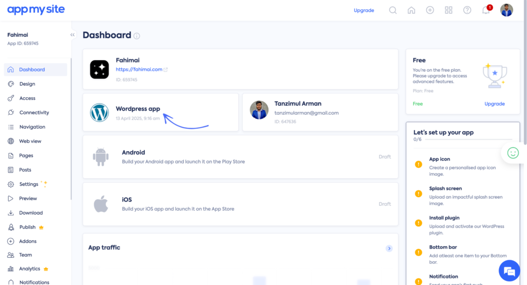Go to home via house icon

coord(411,10)
